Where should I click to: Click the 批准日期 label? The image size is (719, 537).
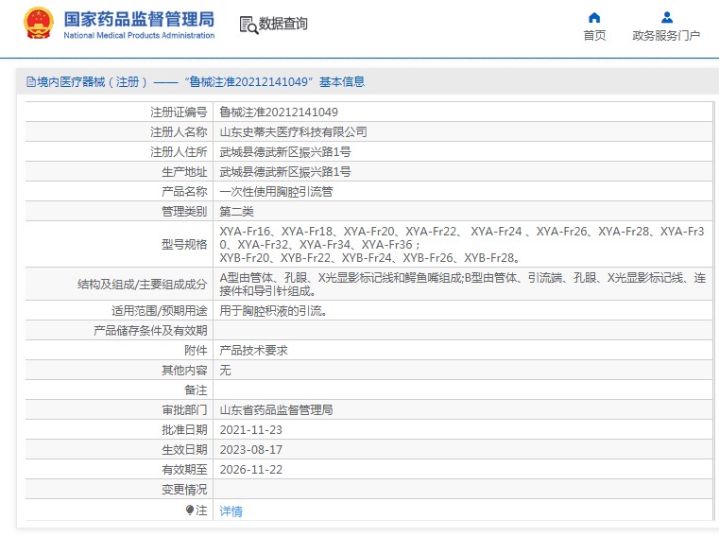(184, 430)
